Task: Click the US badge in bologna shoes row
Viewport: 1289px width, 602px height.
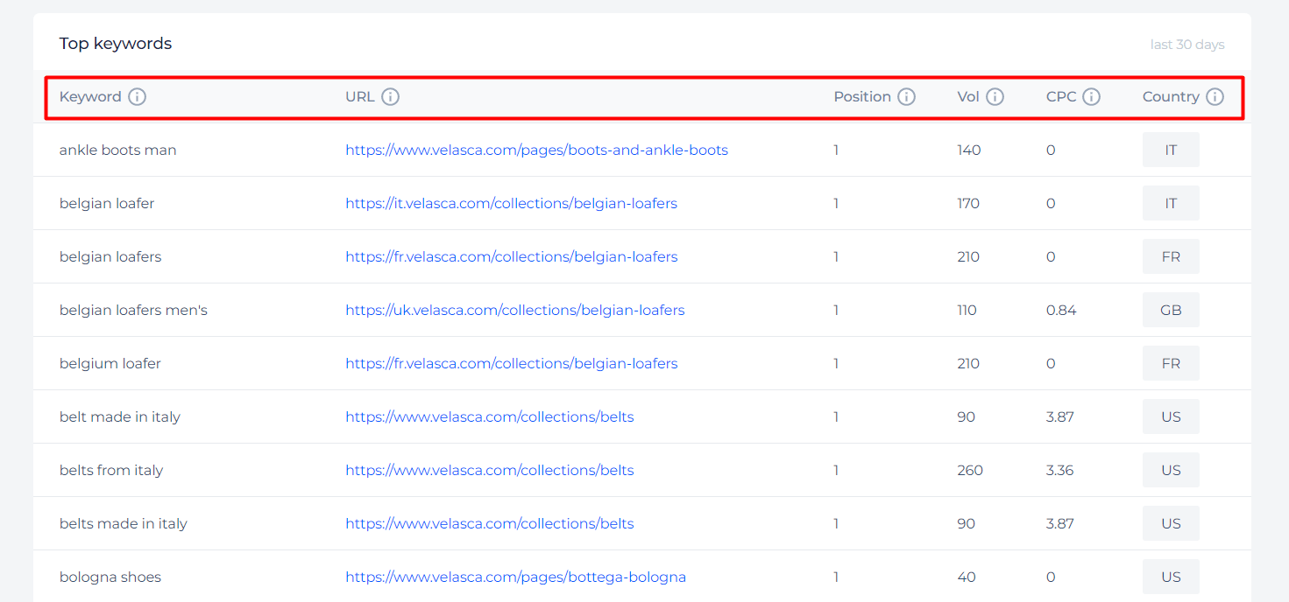Action: click(1171, 577)
